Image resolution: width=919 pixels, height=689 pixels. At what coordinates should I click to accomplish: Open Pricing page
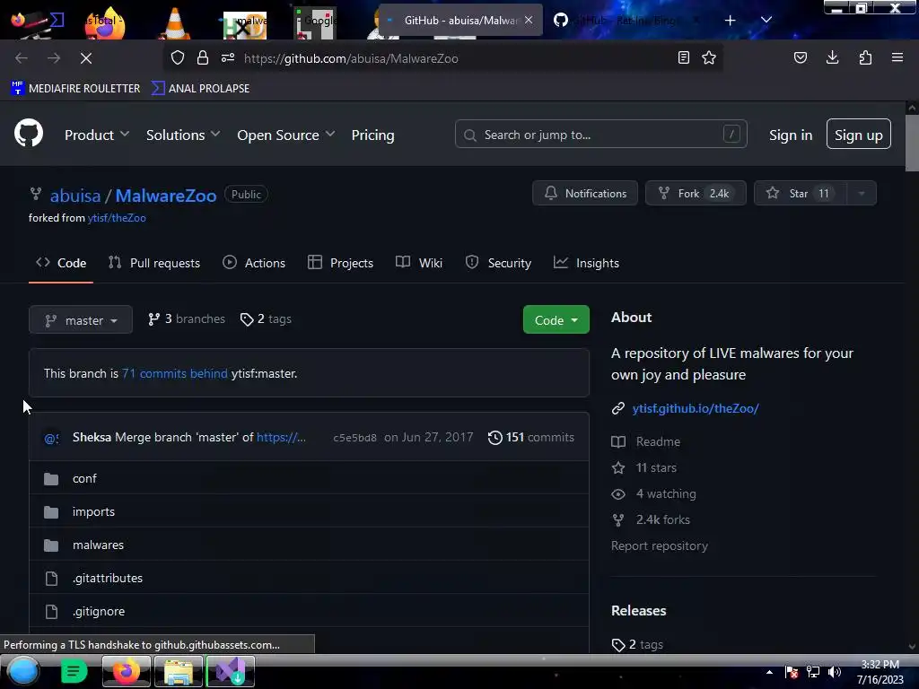tap(372, 135)
